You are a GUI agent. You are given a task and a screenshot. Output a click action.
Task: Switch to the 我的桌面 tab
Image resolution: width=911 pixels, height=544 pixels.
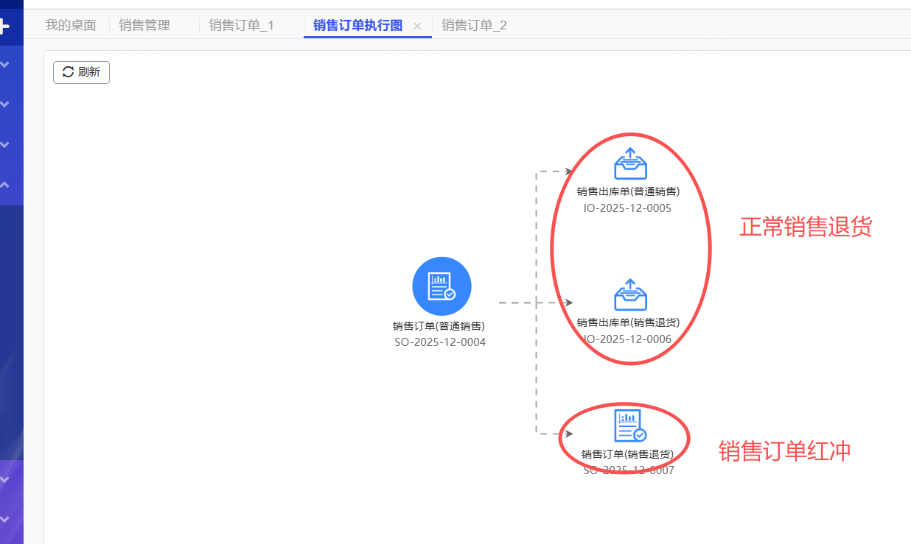71,26
